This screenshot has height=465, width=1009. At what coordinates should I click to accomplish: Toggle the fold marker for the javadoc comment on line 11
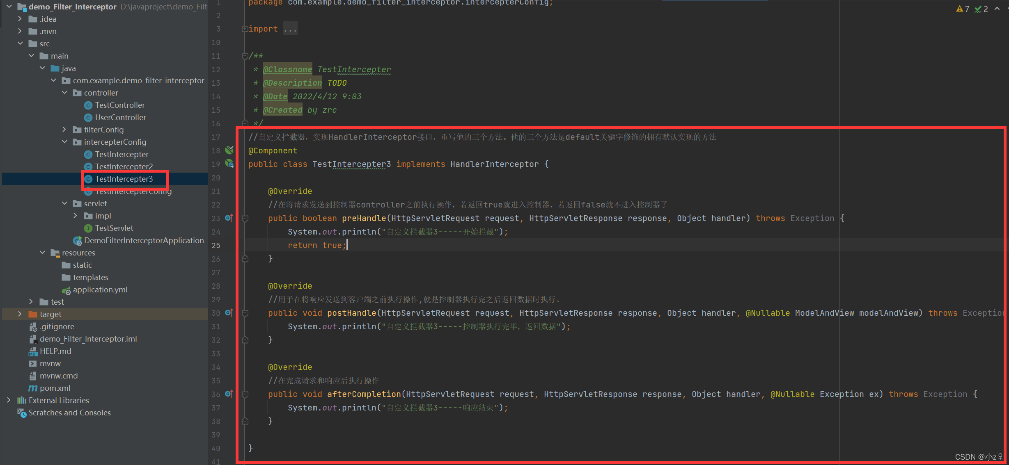coord(245,56)
